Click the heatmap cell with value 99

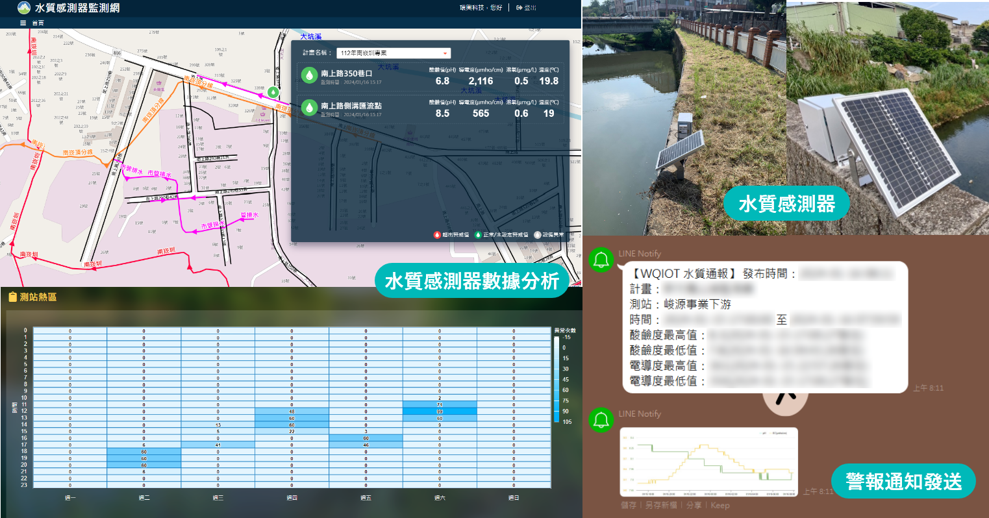[440, 412]
